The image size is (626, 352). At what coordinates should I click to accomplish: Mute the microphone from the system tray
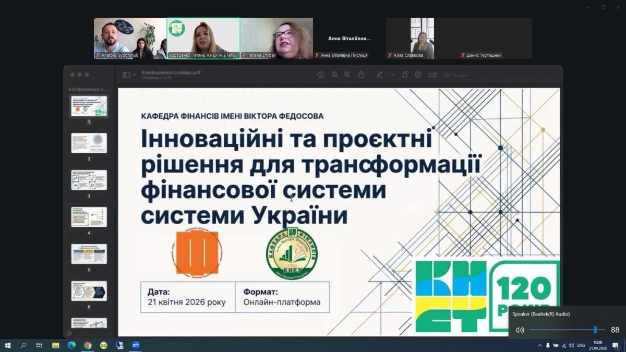[548, 345]
